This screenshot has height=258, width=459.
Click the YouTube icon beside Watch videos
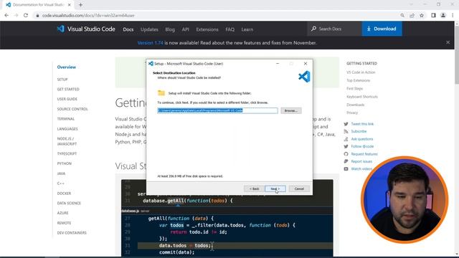coord(346,169)
